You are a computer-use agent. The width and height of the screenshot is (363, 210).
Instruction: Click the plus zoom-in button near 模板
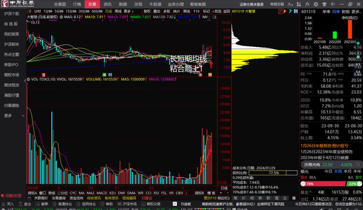tap(221, 193)
